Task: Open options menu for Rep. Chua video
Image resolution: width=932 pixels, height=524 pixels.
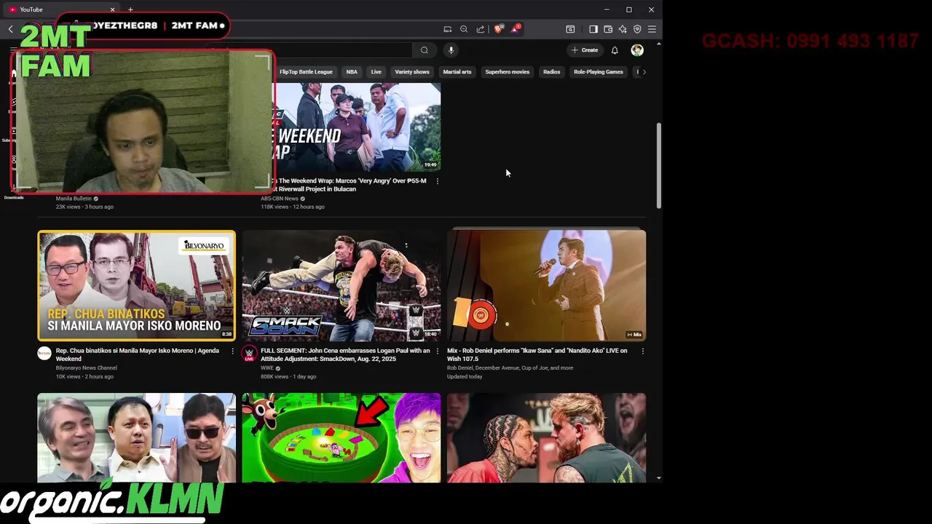Action: [232, 351]
